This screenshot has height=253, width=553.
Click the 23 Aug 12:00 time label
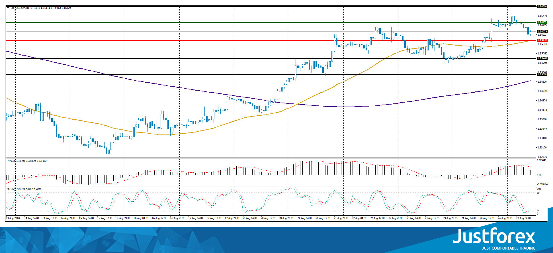coord(433,218)
